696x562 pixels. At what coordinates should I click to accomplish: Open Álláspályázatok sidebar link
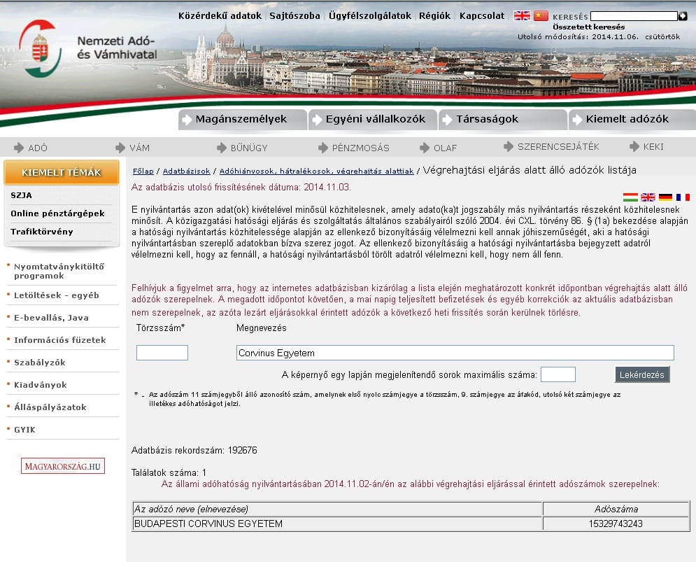point(50,407)
